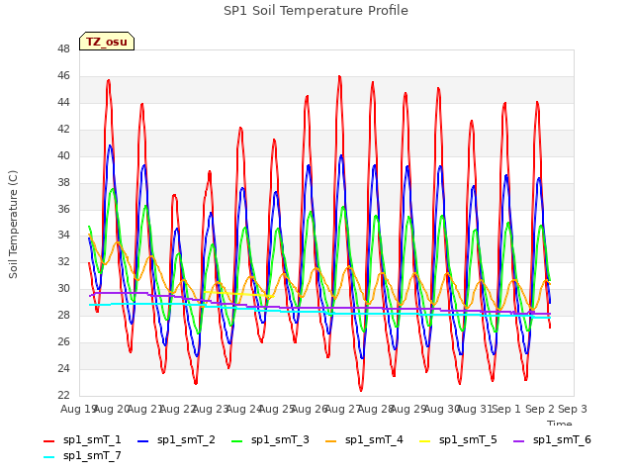Click the Aug 26 x-axis tick label
This screenshot has width=633, height=475.
point(310,409)
